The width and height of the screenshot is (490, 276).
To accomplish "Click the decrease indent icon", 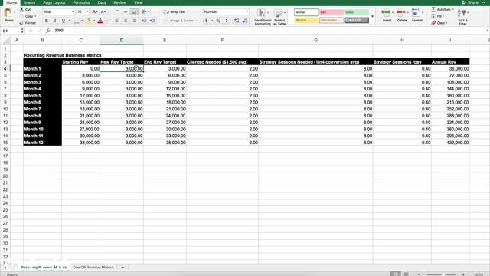I will click(x=144, y=21).
